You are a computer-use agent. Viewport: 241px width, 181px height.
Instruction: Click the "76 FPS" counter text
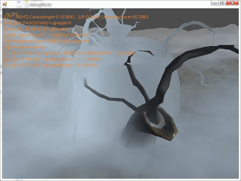[x=12, y=14]
